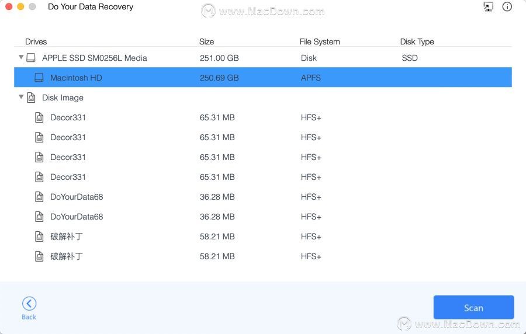Collapse the APPLE SSD SM0256L Media tree
526x334 pixels.
[x=21, y=57]
